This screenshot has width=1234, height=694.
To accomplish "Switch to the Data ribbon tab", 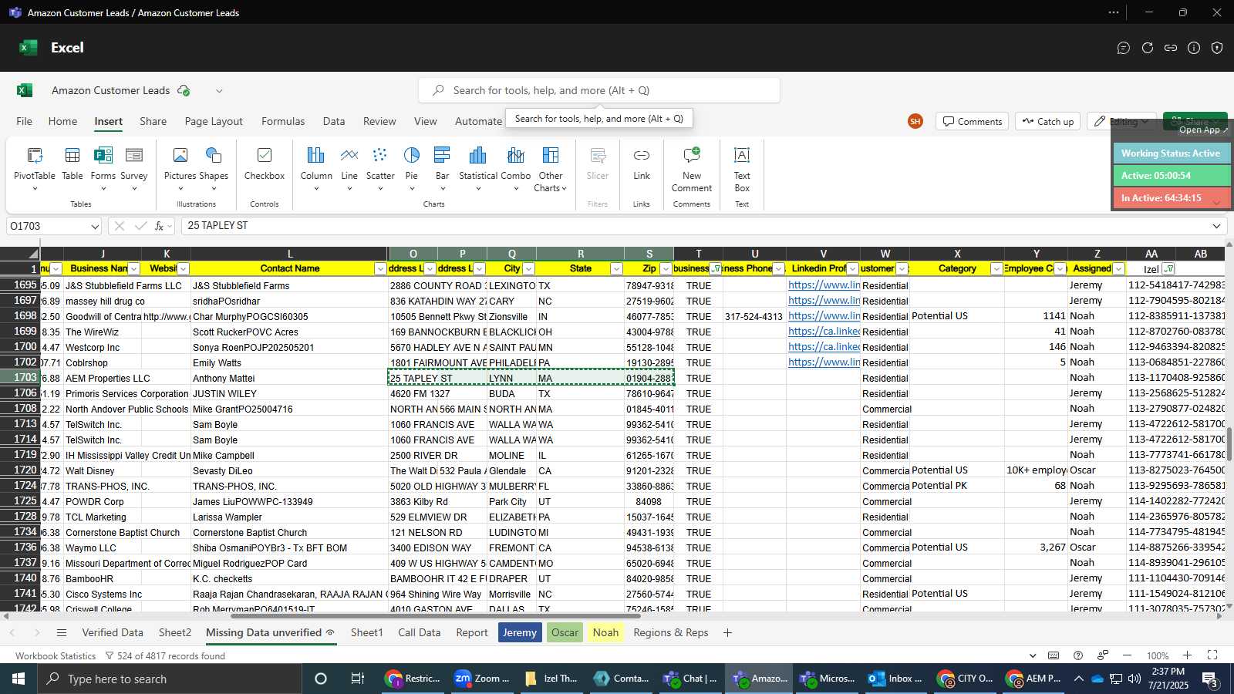I will 334,121.
